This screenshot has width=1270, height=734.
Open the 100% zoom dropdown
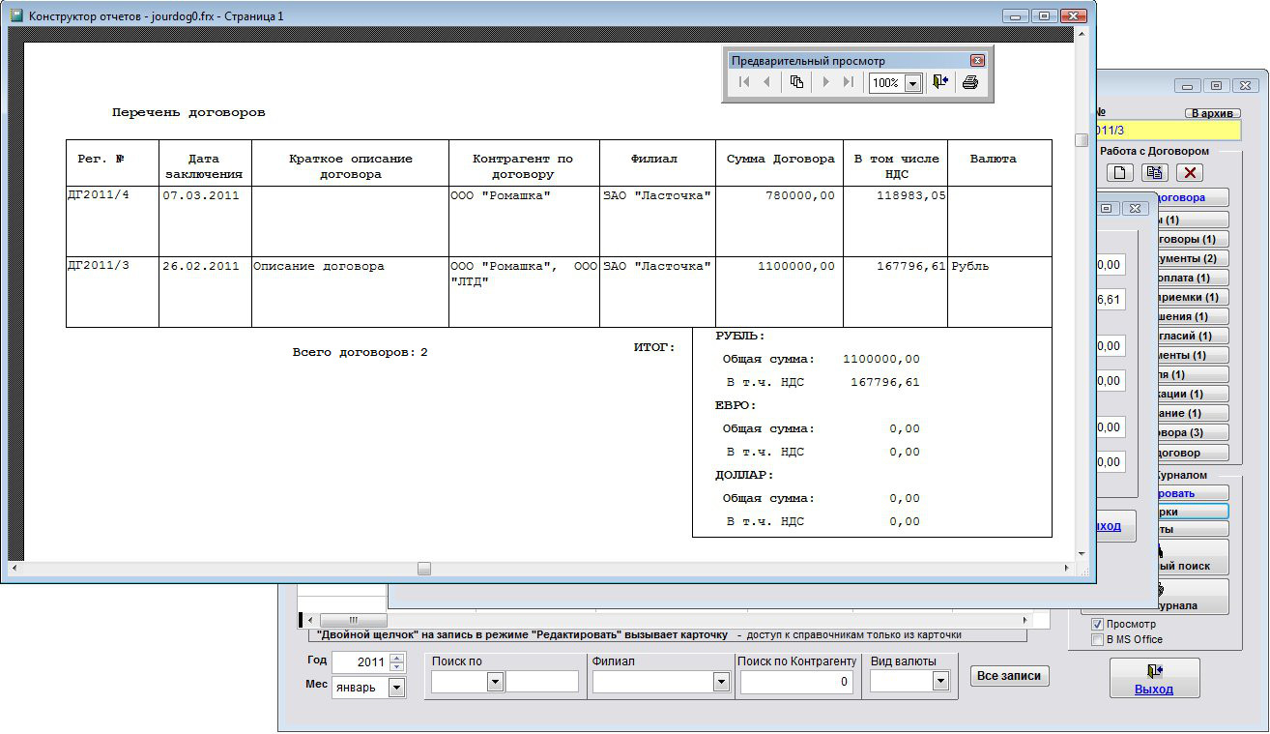point(912,84)
